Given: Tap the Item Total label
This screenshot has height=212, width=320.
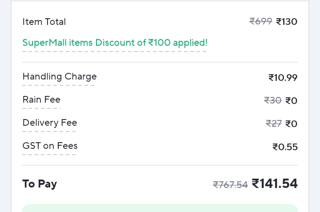Looking at the screenshot, I should tap(44, 22).
